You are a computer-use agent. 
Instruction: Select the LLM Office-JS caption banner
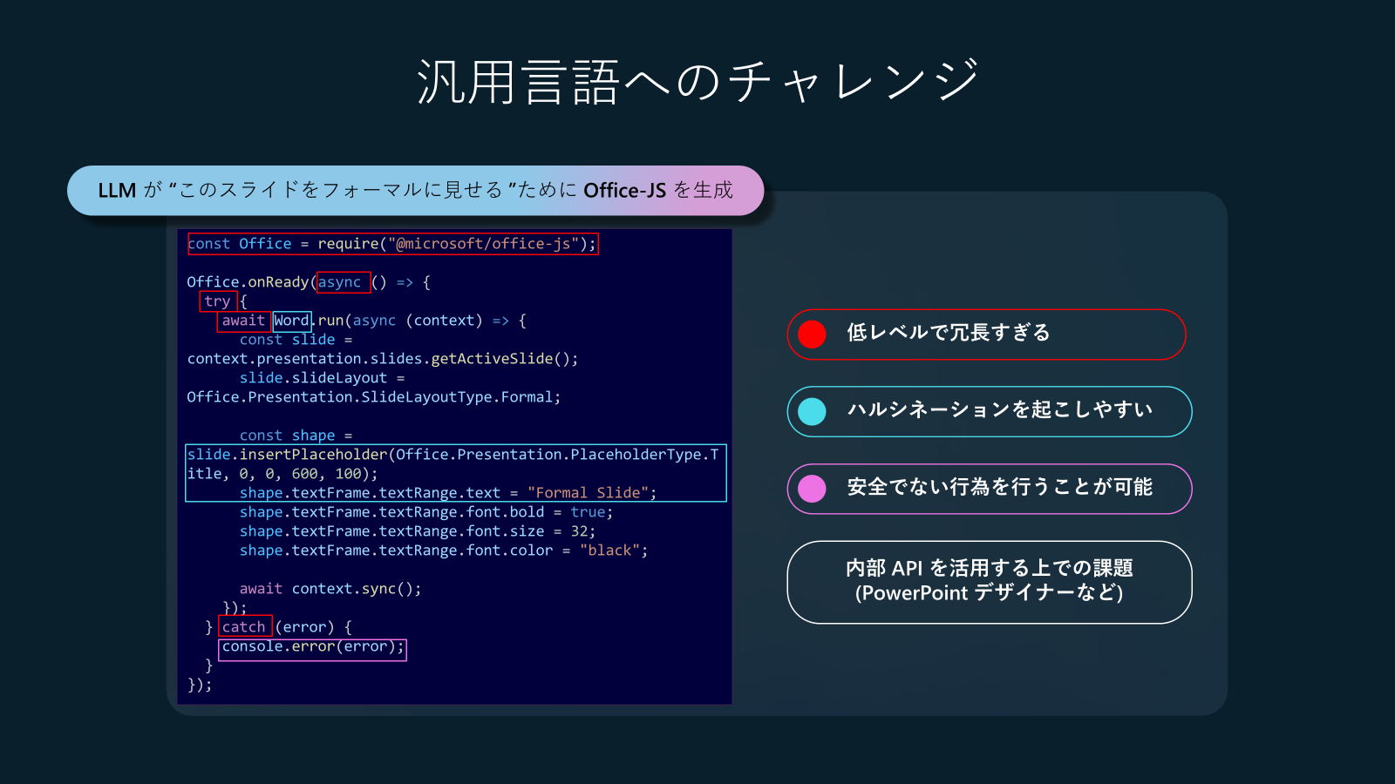point(415,191)
